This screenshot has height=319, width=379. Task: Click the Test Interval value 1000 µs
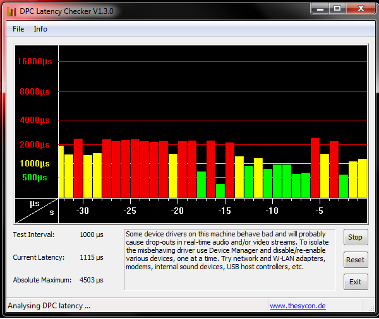coord(92,235)
